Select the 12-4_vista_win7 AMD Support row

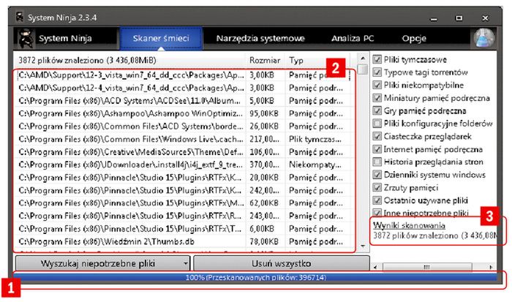(184, 88)
